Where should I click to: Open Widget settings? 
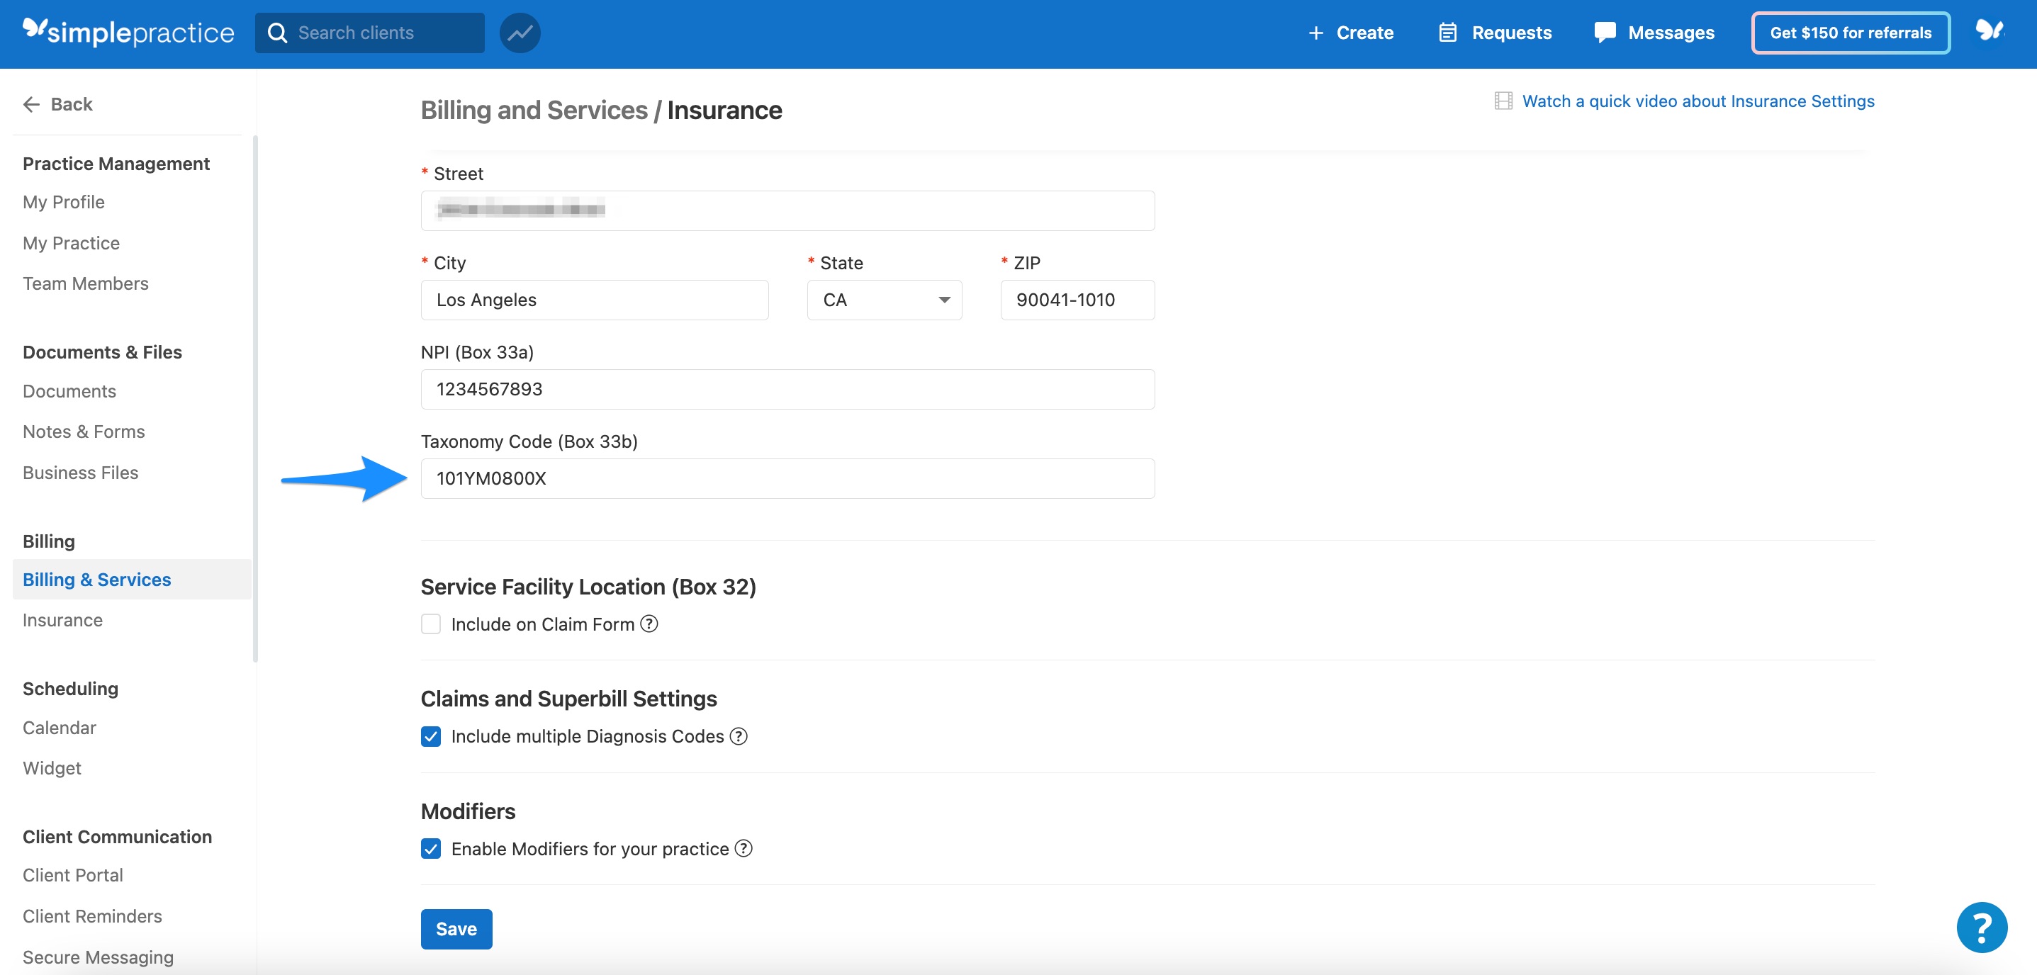(52, 768)
